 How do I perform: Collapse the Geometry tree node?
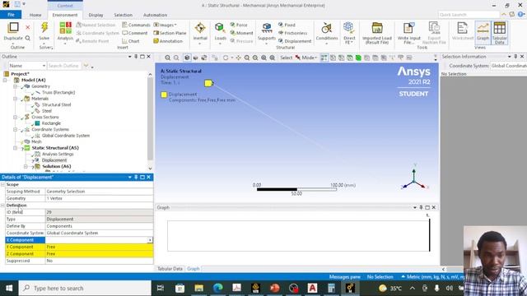[x=15, y=86]
